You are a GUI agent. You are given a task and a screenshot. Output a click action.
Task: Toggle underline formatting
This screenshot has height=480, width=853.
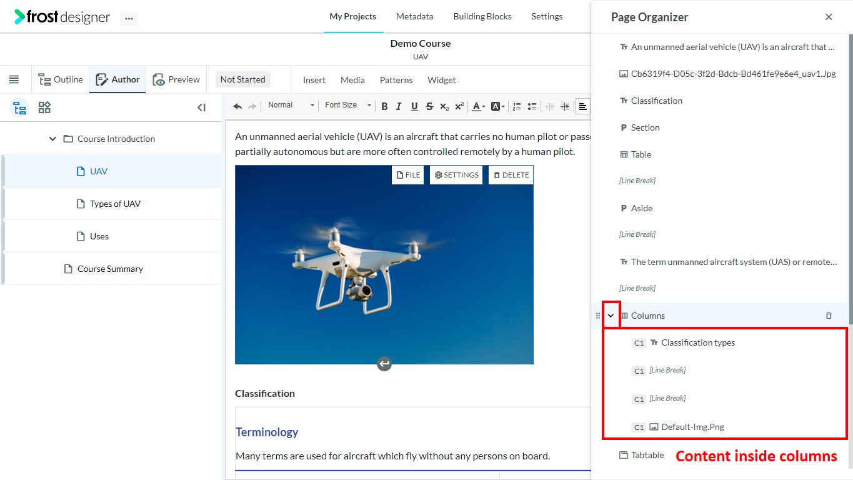[414, 106]
